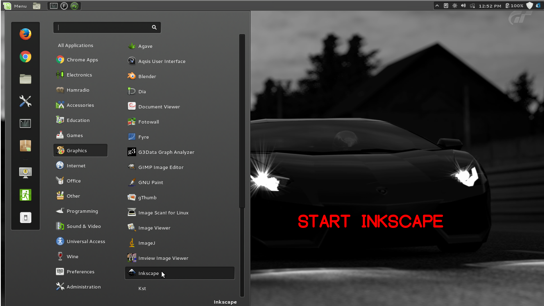Launch Kst from the application list
The width and height of the screenshot is (544, 306).
pos(180,288)
